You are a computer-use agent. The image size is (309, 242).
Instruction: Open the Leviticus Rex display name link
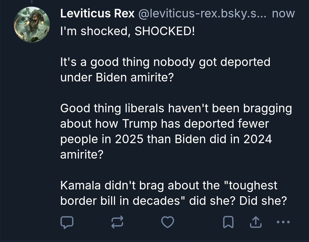pyautogui.click(x=97, y=13)
